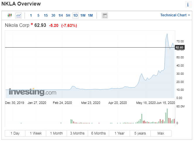Show the 3 Months range
This screenshot has width=194, height=143.
coord(77,133)
